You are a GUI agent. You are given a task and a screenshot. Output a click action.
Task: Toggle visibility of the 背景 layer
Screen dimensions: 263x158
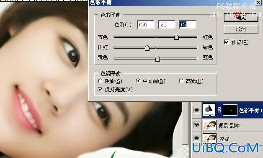(196, 138)
